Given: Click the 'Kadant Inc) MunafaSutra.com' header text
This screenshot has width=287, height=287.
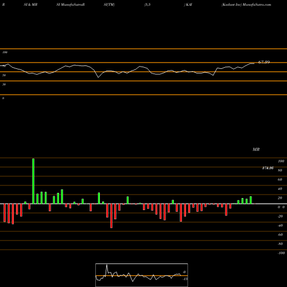Looking at the screenshot, I should click(246, 5).
